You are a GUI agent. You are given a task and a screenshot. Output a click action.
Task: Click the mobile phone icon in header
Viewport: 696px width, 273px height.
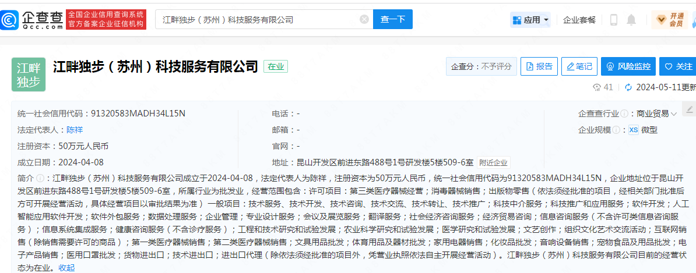click(614, 20)
